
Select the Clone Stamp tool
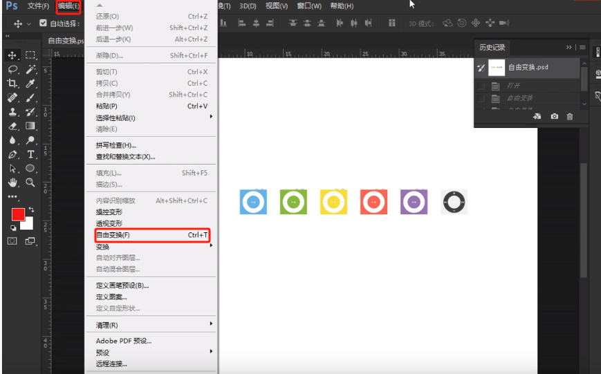coord(12,112)
